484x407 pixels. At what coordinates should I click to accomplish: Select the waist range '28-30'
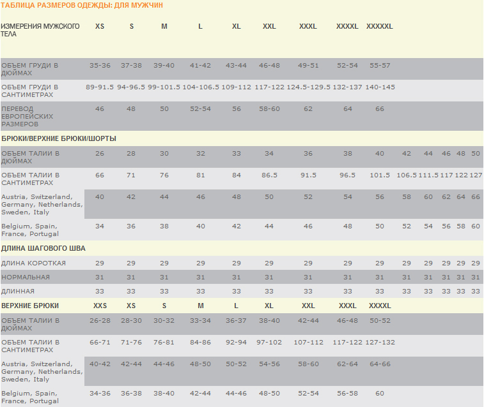pyautogui.click(x=131, y=321)
